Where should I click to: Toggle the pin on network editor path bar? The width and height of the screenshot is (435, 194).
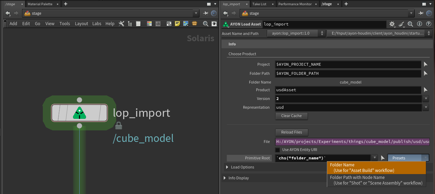click(x=206, y=13)
